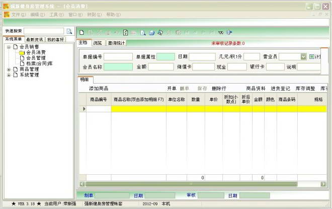332x209 pixels.
Task: Click the horizontal scrollbar right arrow
Action: point(323,184)
